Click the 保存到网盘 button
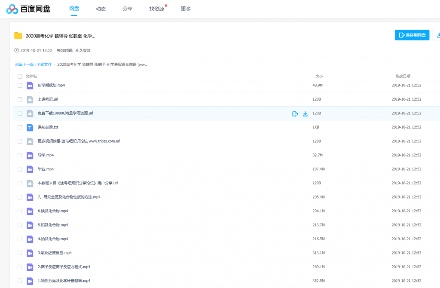The width and height of the screenshot is (440, 288). pos(412,35)
